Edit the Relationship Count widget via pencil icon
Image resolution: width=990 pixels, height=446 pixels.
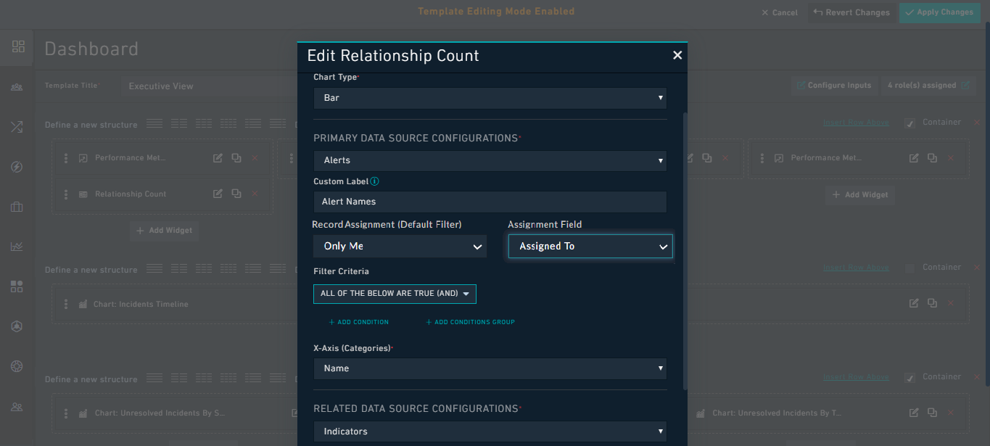[217, 194]
